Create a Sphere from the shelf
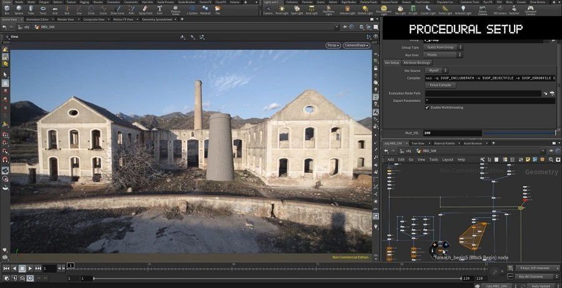 [19, 10]
